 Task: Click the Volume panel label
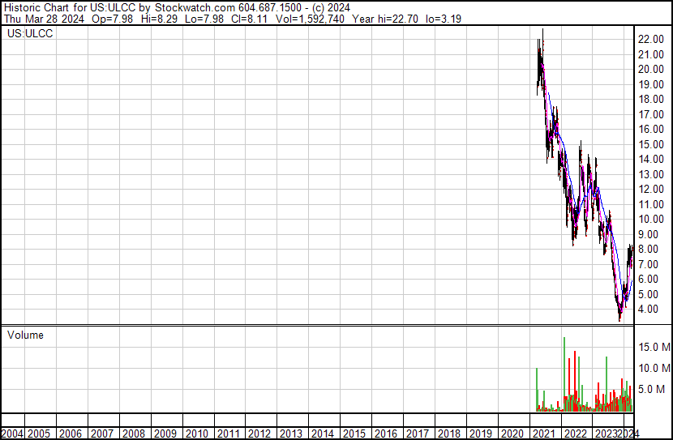point(26,335)
